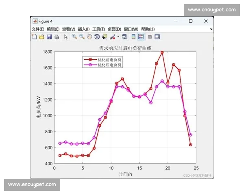Minimize the Figure 4 window
The height and width of the screenshot is (195, 244).
(x=176, y=21)
